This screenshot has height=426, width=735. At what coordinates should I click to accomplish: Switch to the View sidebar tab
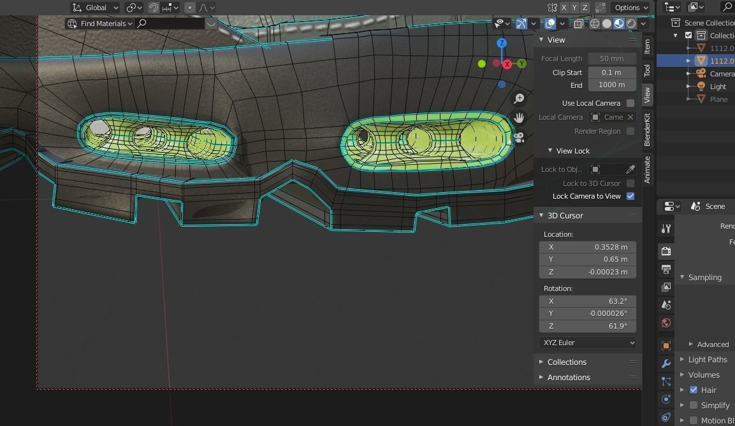pos(647,95)
